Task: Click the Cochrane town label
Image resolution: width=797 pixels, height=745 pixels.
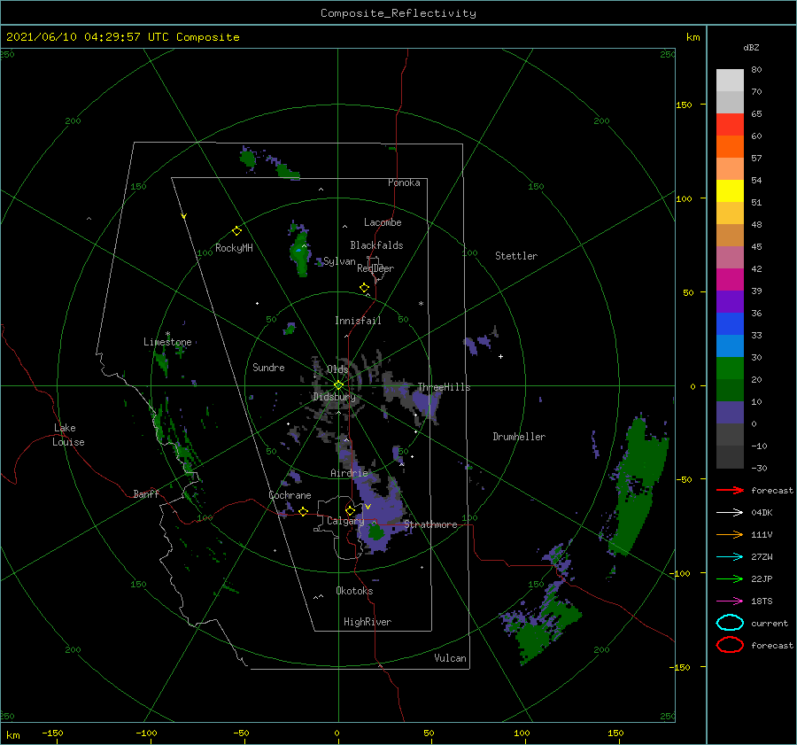Action: [x=290, y=495]
